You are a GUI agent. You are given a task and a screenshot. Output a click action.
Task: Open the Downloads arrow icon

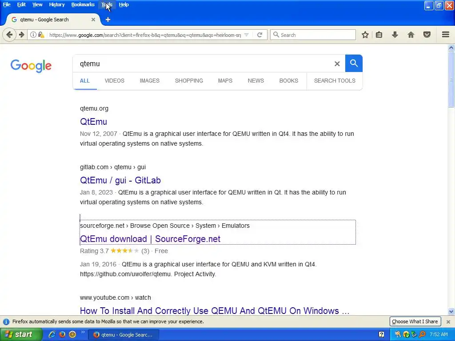click(x=395, y=35)
